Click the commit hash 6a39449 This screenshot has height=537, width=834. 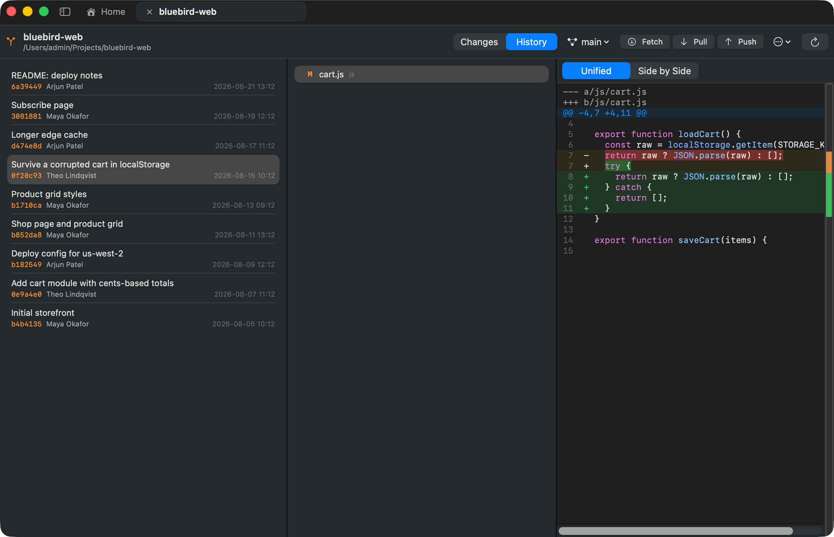tap(27, 87)
